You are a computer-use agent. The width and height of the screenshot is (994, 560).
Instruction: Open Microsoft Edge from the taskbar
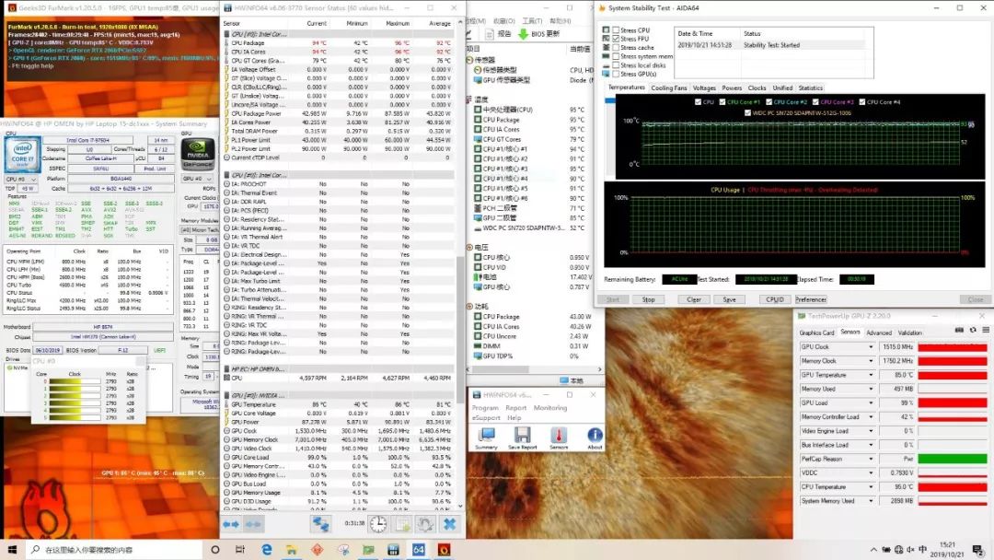pos(267,550)
